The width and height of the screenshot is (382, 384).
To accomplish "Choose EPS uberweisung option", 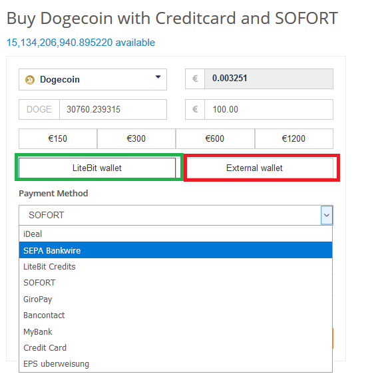I will [176, 364].
